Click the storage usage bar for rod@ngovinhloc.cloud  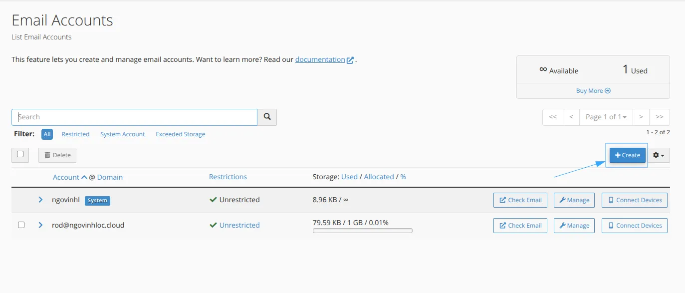pos(363,231)
